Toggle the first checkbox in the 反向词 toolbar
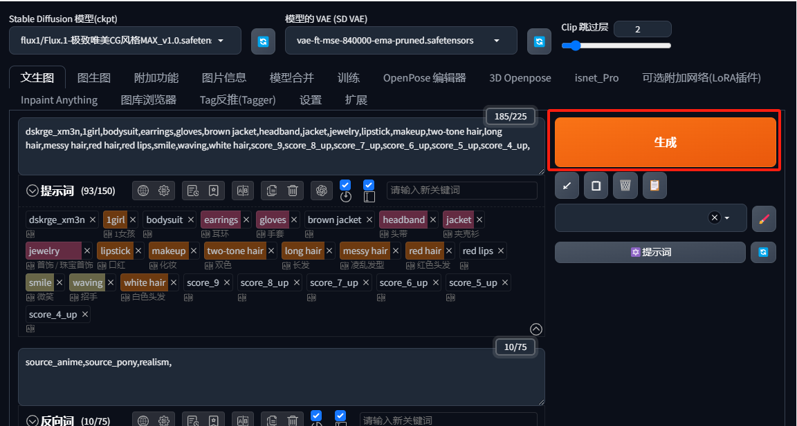This screenshot has height=426, width=797. point(316,415)
